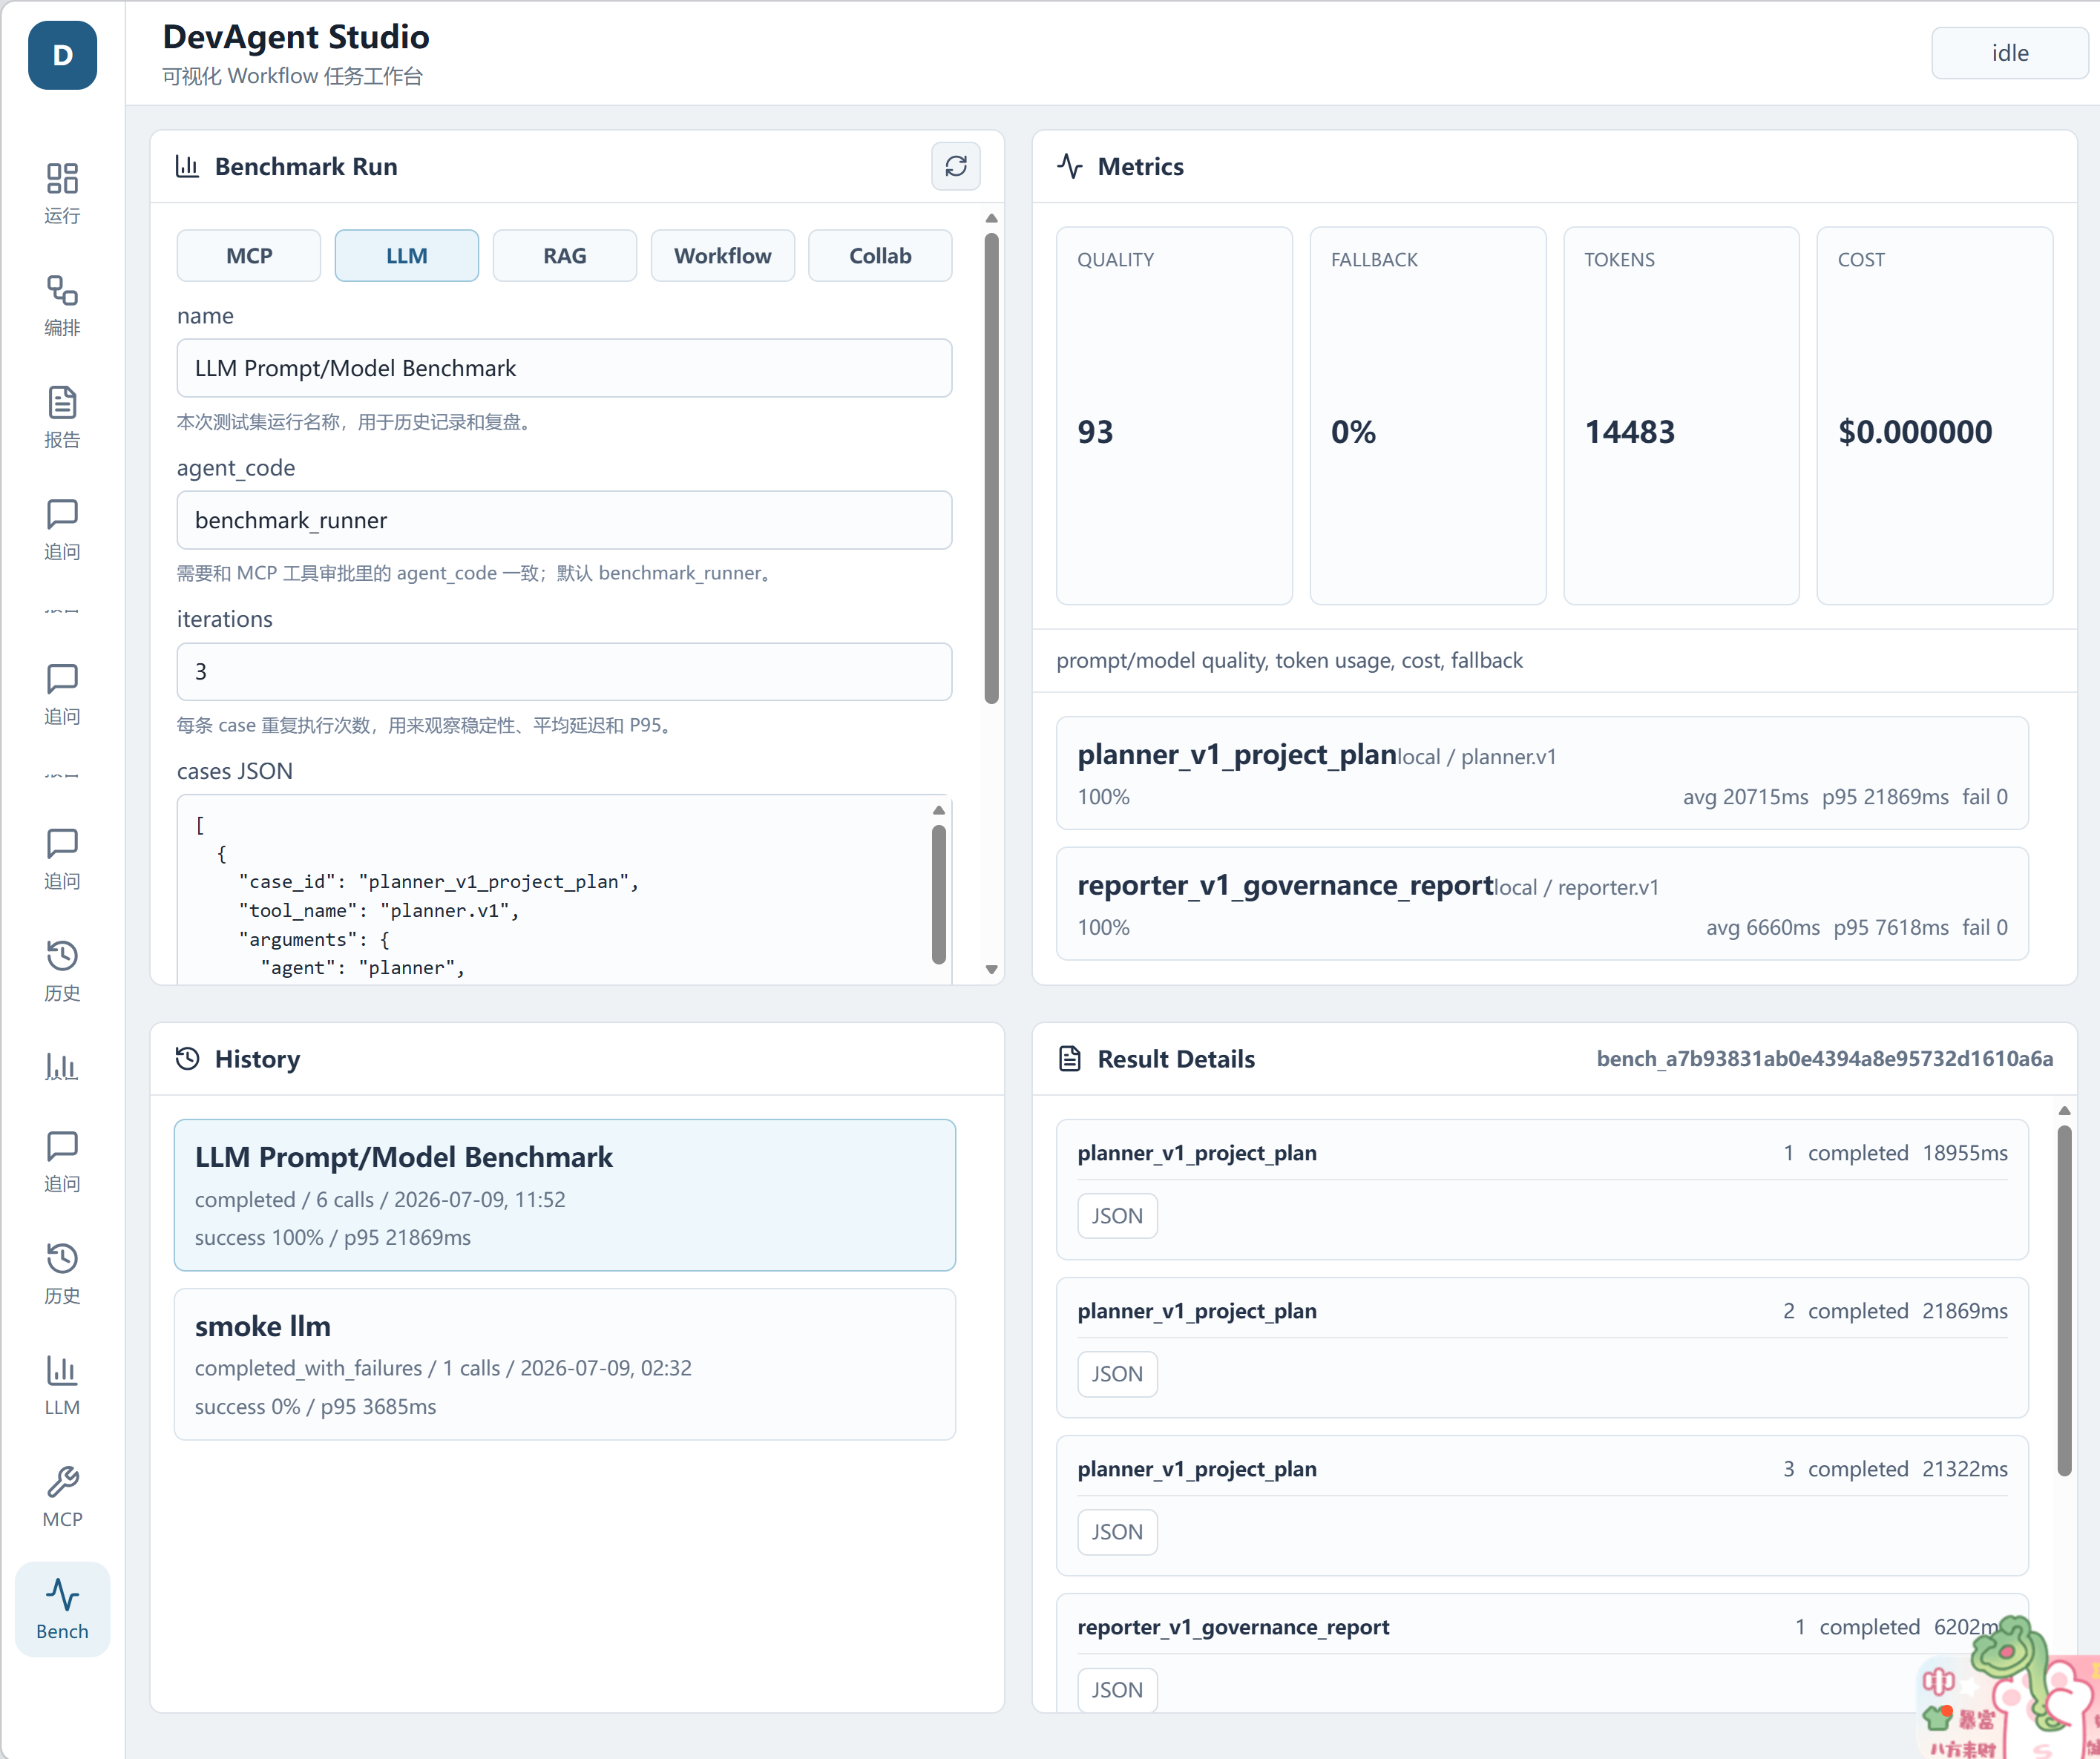Select LLM Prompt/Model Benchmark history entry
2100x1759 pixels.
pos(565,1195)
